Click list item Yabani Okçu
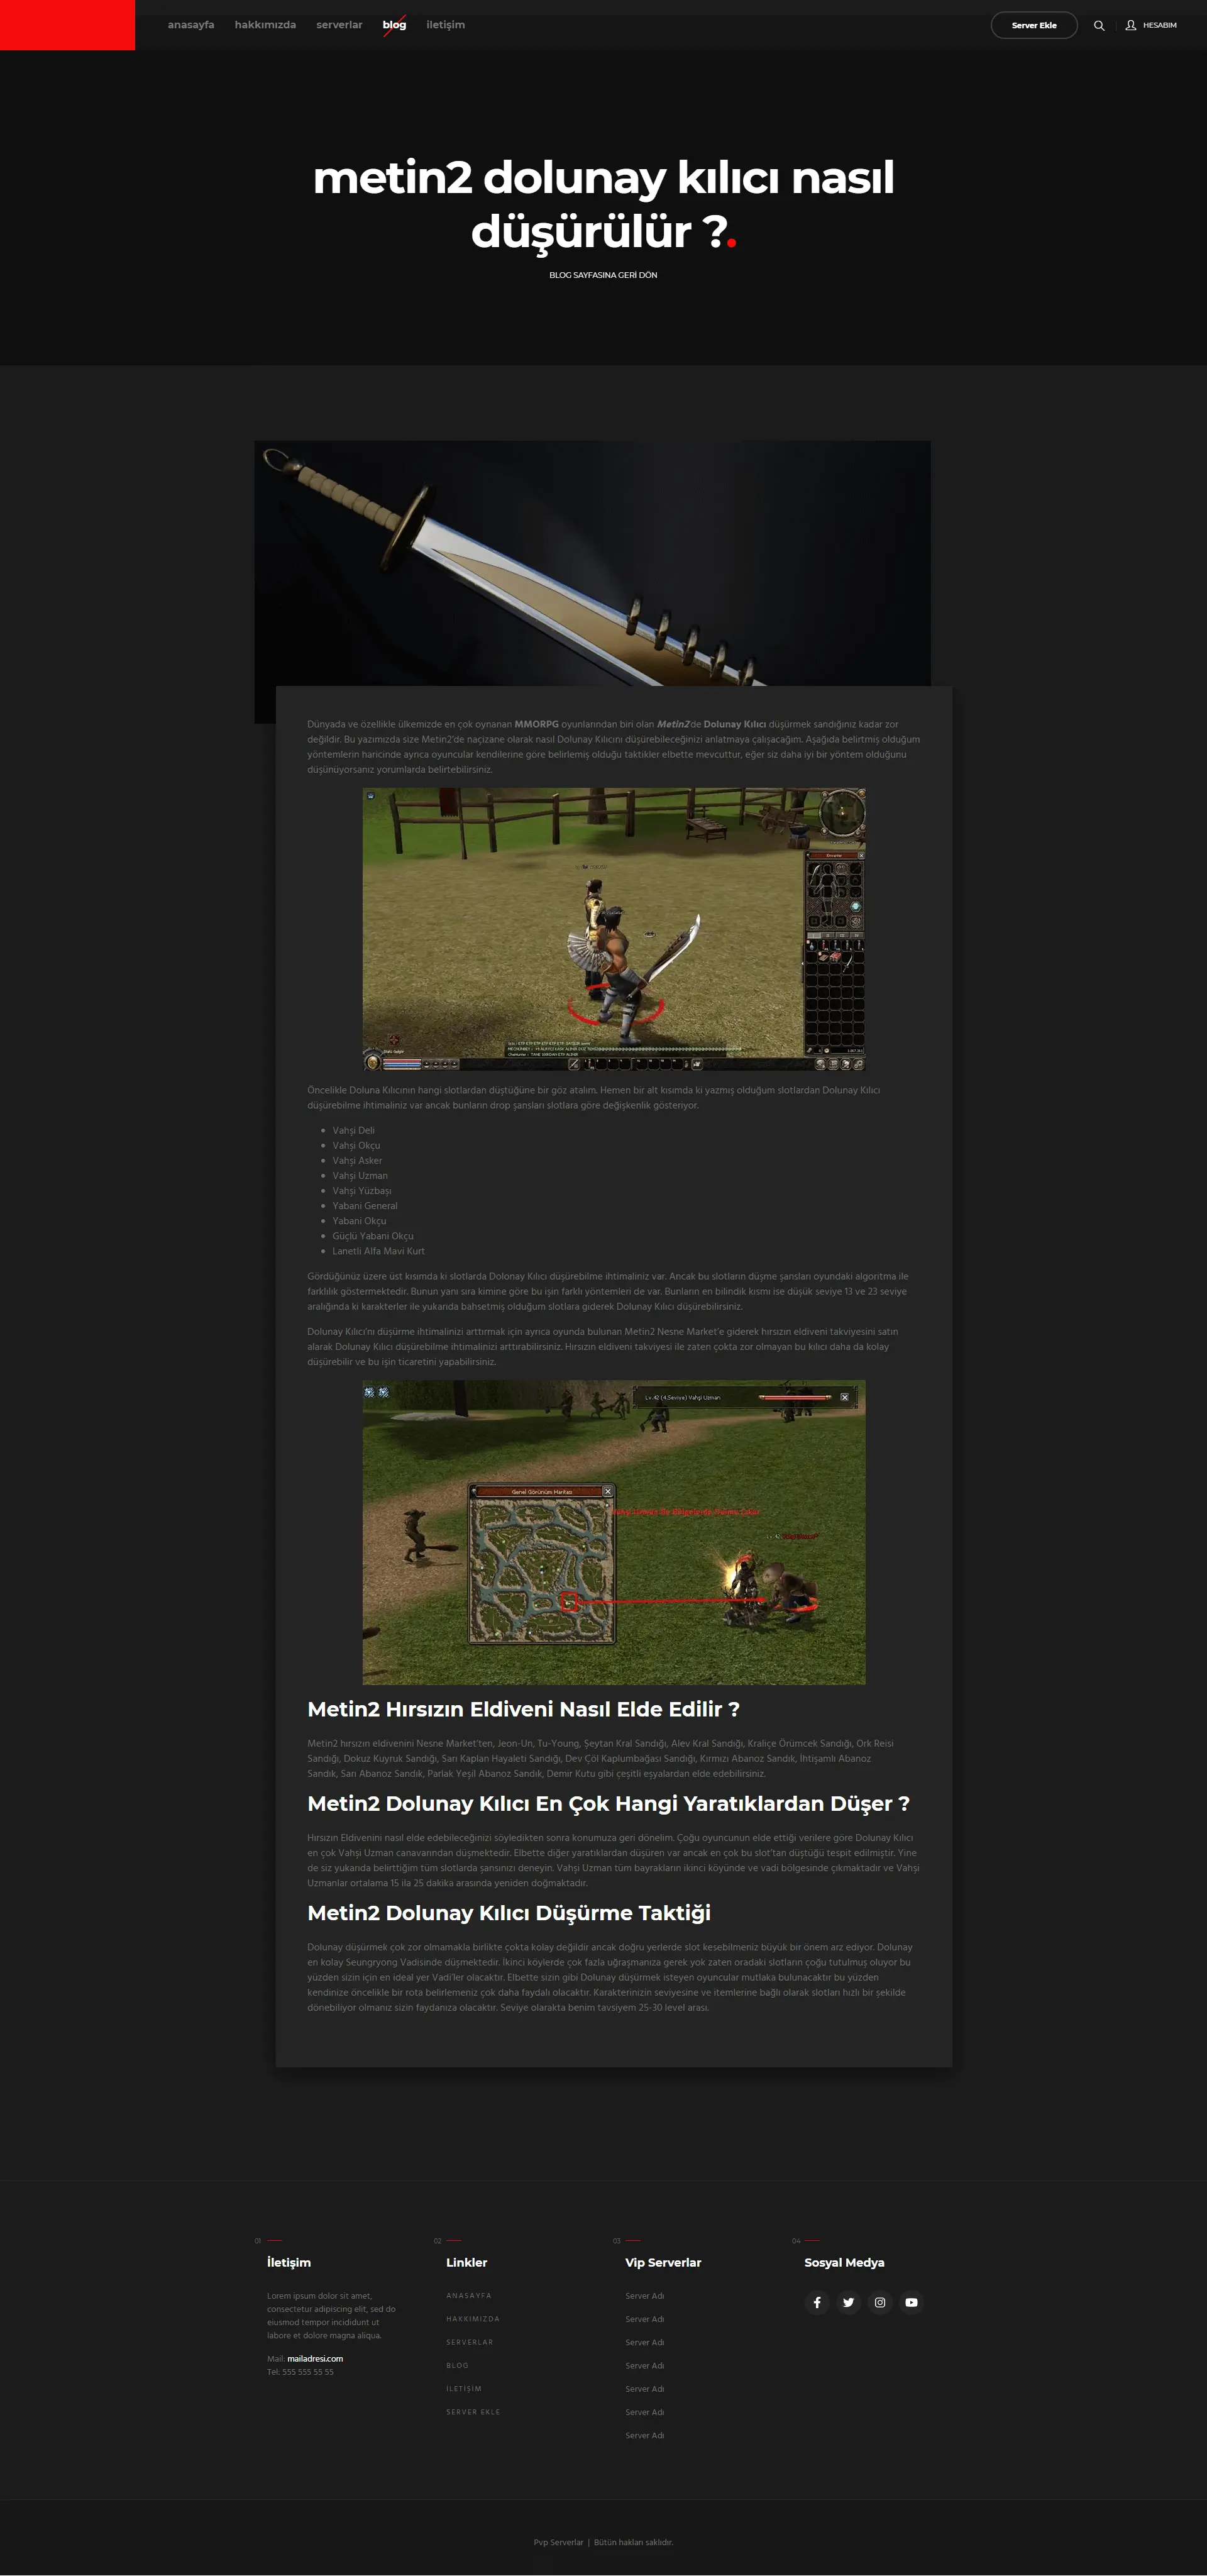1207x2576 pixels. [x=359, y=1220]
